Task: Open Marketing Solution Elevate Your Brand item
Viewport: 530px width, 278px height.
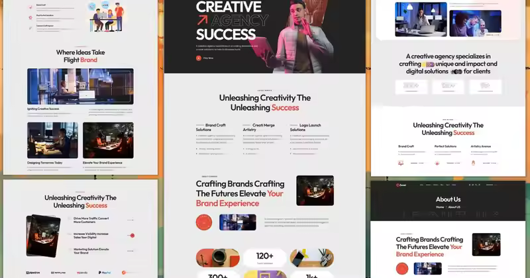Action: tap(91, 251)
